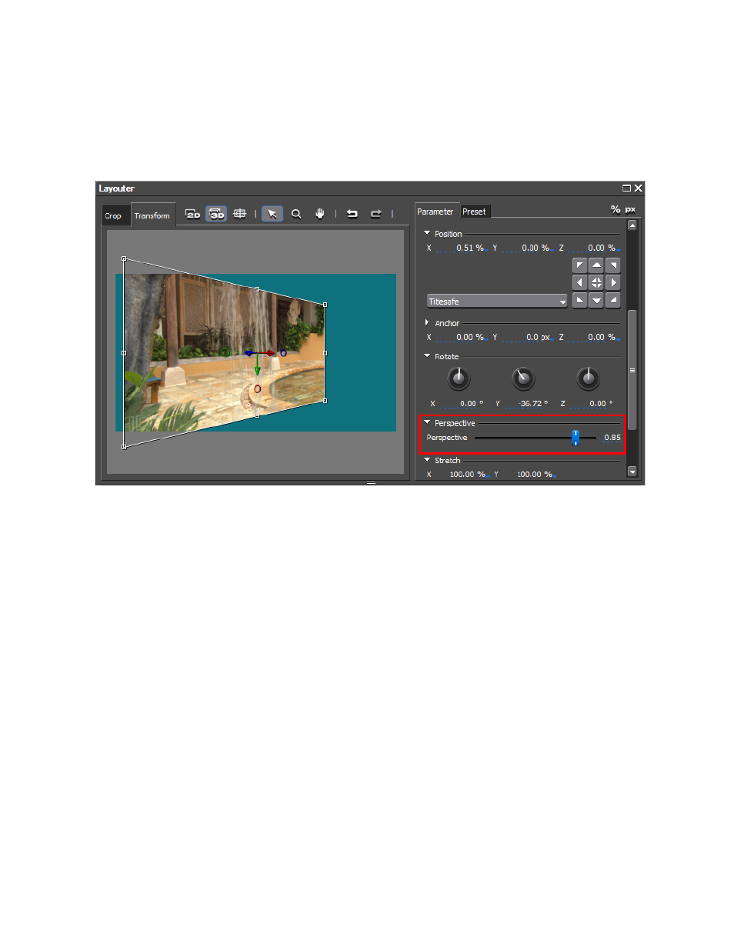Select the zoom magnifier tool
The image size is (734, 950).
point(296,214)
